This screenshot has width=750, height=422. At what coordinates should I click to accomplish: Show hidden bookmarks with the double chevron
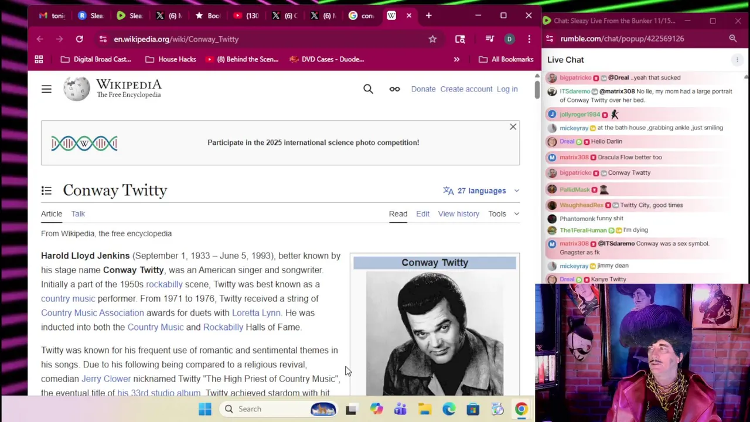(x=456, y=59)
